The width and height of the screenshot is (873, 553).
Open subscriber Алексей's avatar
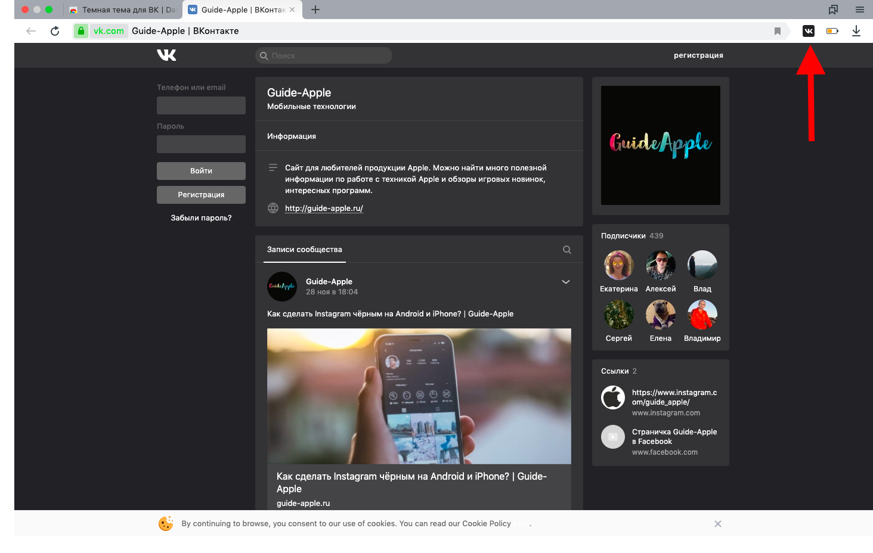661,265
